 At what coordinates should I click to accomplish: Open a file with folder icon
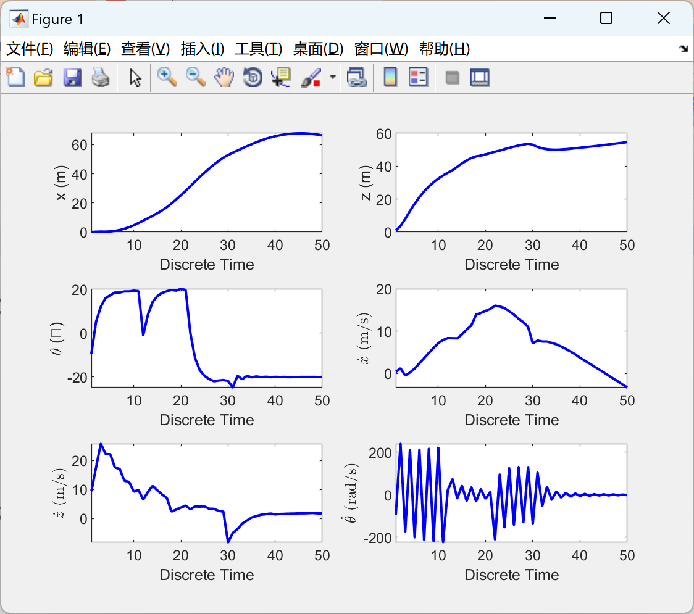43,77
